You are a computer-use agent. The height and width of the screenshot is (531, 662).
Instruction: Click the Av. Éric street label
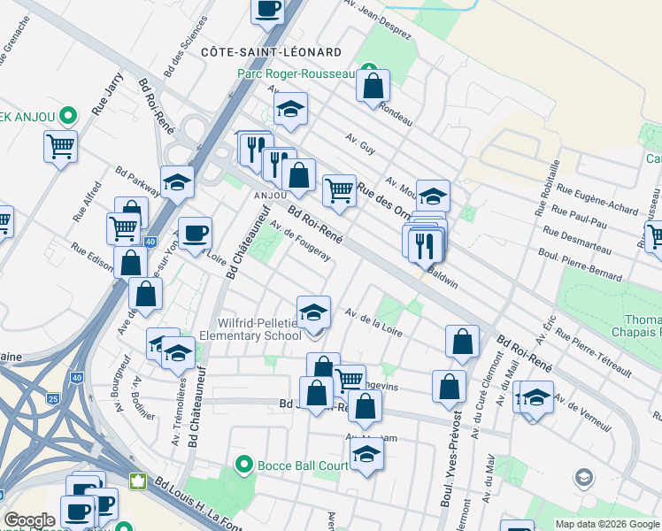546,329
